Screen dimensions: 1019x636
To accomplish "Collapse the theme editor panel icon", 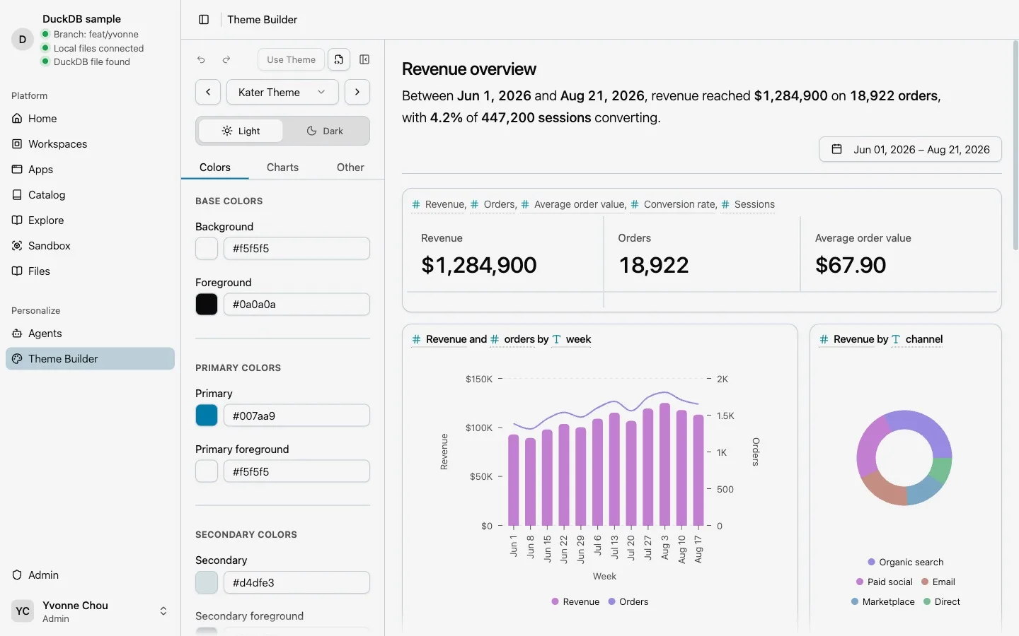I will click(x=364, y=60).
